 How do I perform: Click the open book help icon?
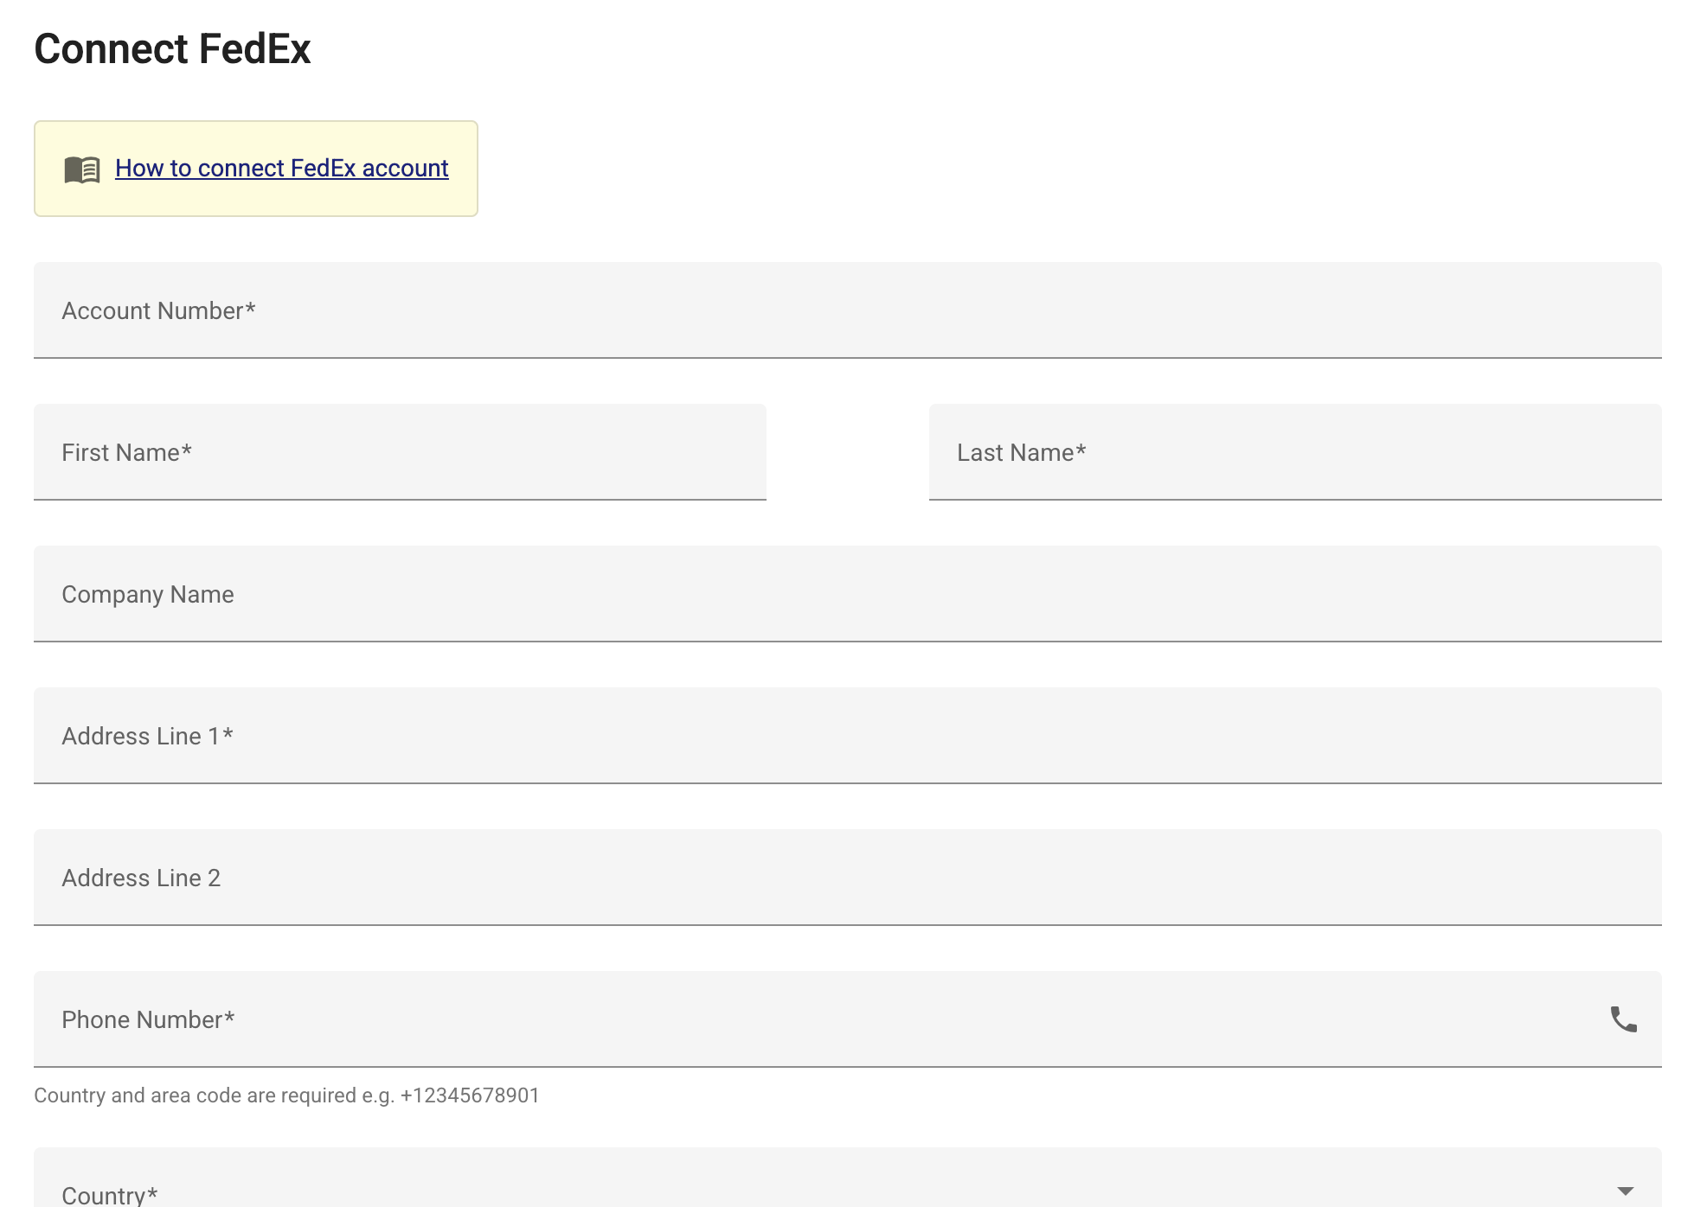[x=82, y=169]
